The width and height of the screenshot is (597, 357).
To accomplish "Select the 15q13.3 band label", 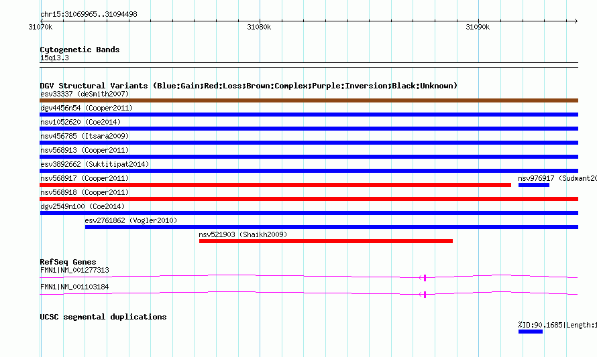I will (x=54, y=58).
